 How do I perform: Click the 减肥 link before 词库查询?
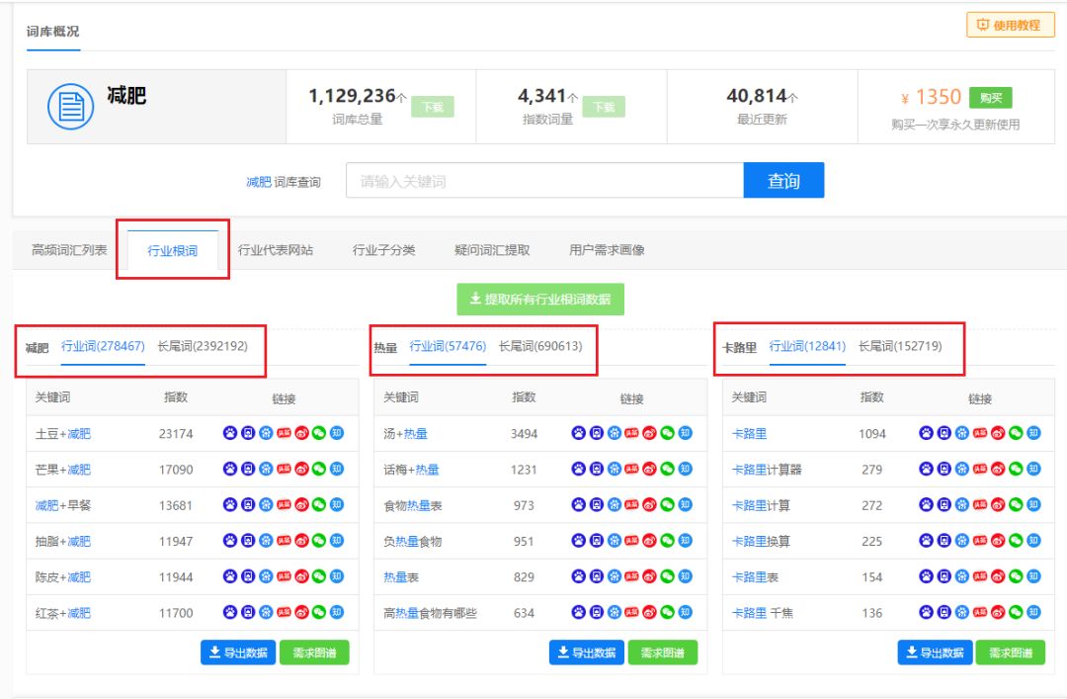pos(259,182)
